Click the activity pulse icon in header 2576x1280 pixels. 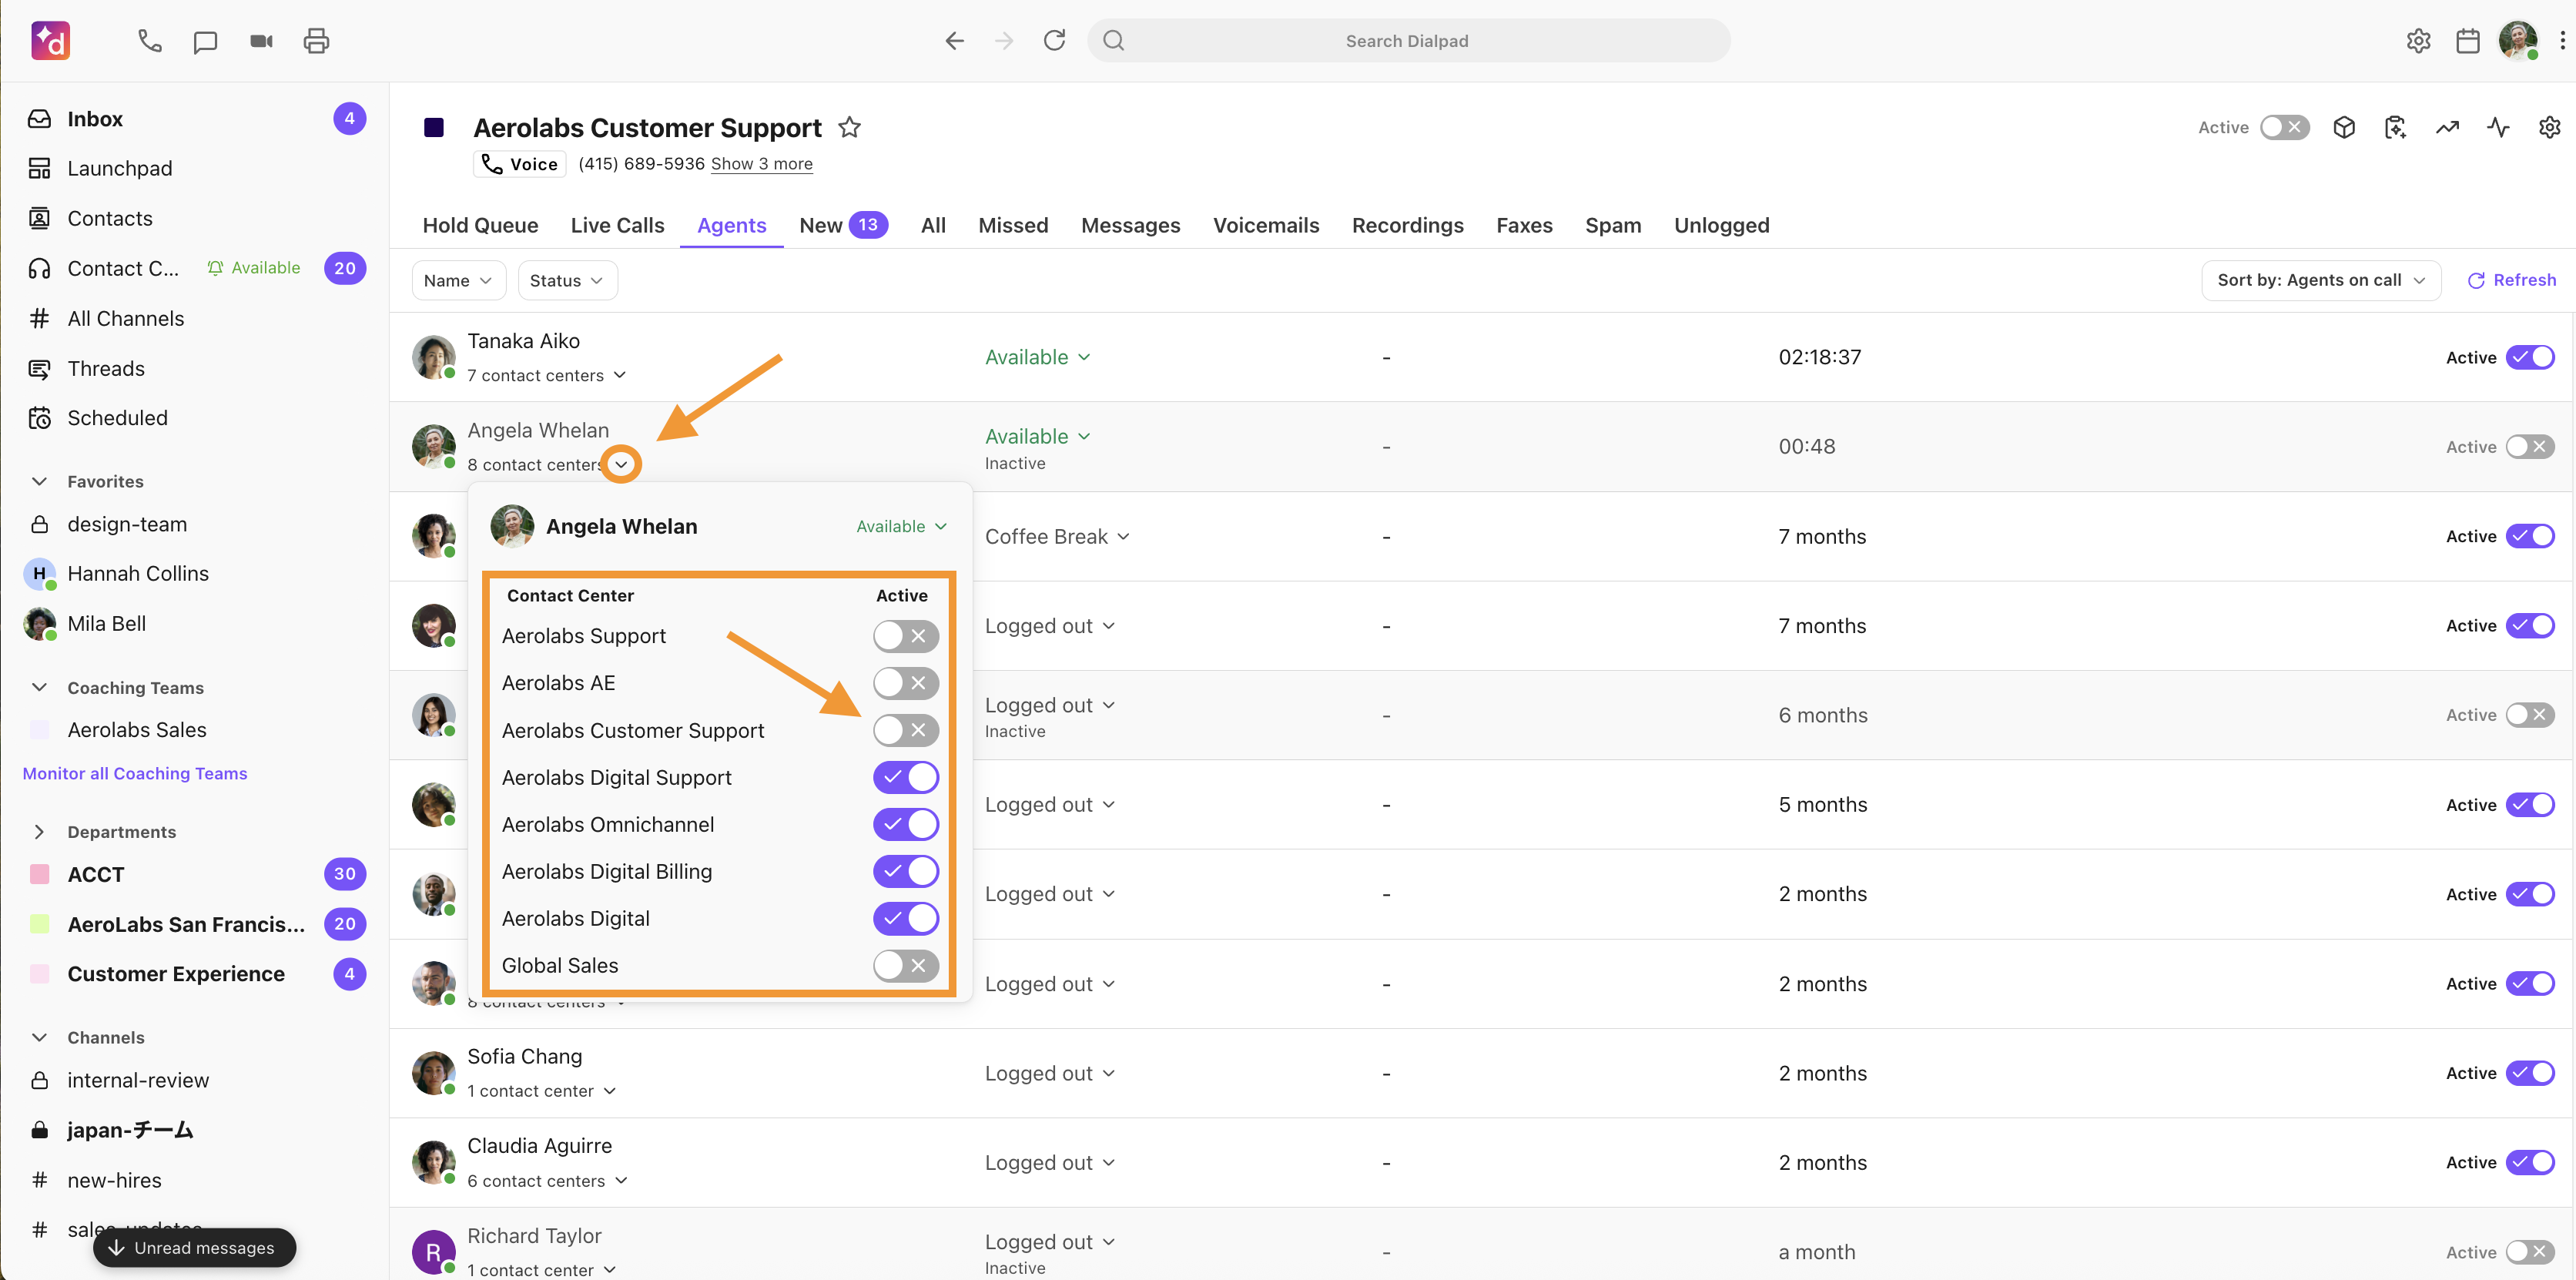click(2498, 127)
